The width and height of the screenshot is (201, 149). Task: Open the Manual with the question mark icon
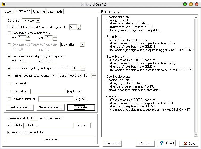click(x=166, y=143)
